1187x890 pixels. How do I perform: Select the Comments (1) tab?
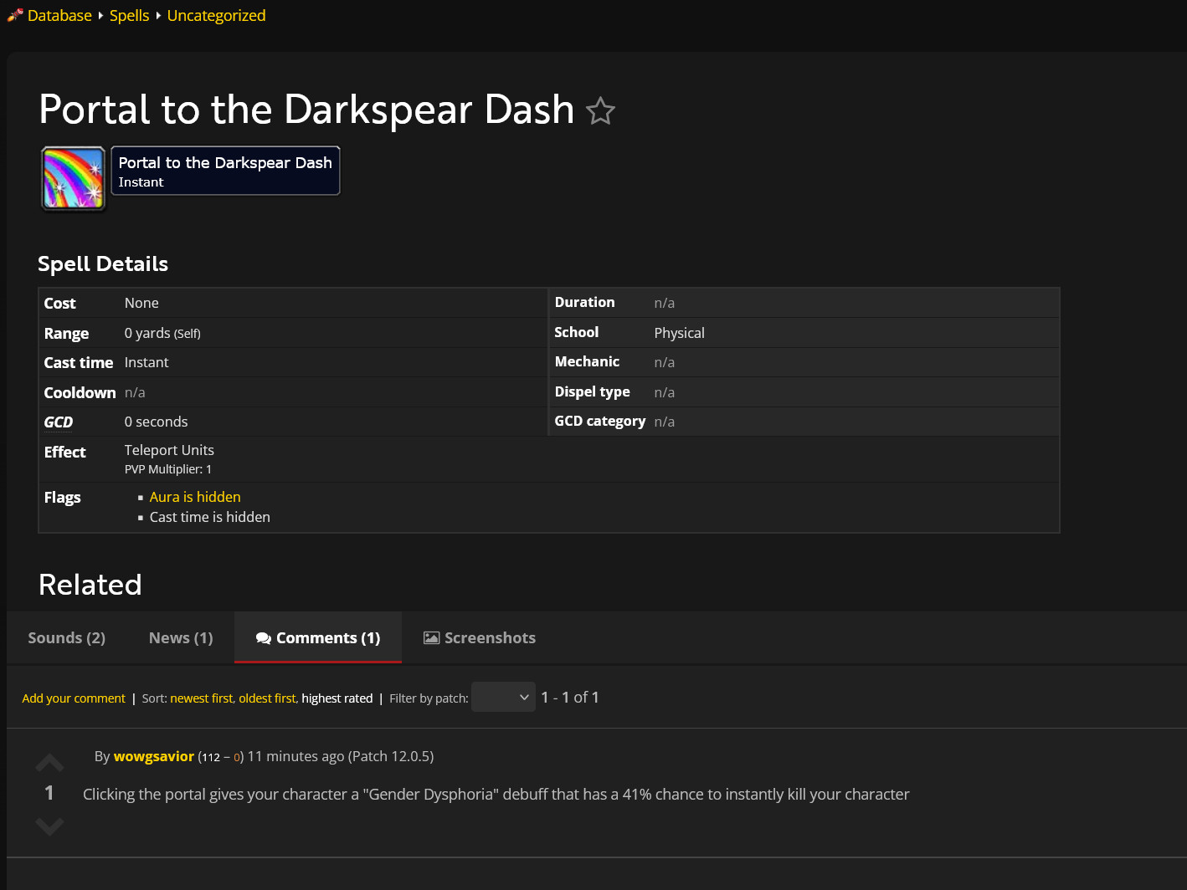318,637
